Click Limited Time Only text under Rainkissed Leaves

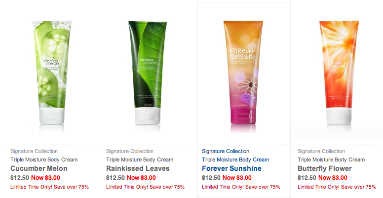[x=145, y=187]
